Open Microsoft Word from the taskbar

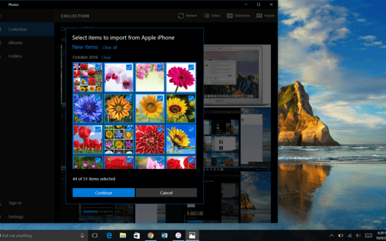[x=164, y=235]
